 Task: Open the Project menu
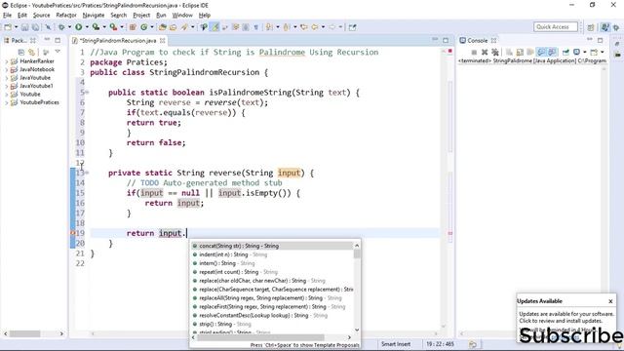tap(141, 16)
